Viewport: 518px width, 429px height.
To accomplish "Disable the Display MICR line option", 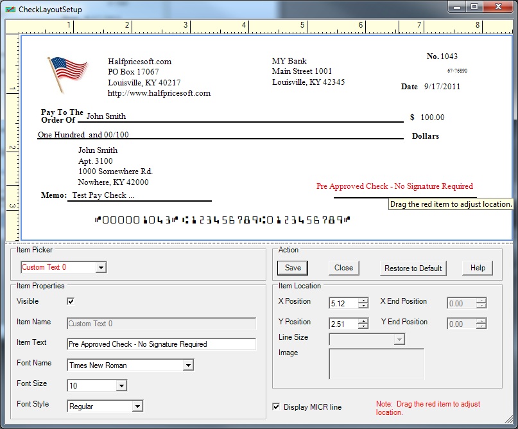I will [276, 407].
